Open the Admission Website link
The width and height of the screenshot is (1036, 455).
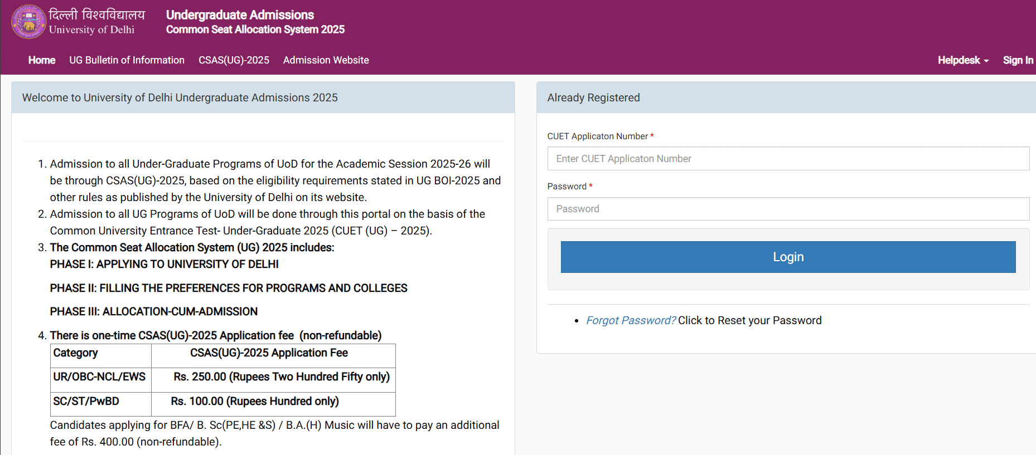326,60
